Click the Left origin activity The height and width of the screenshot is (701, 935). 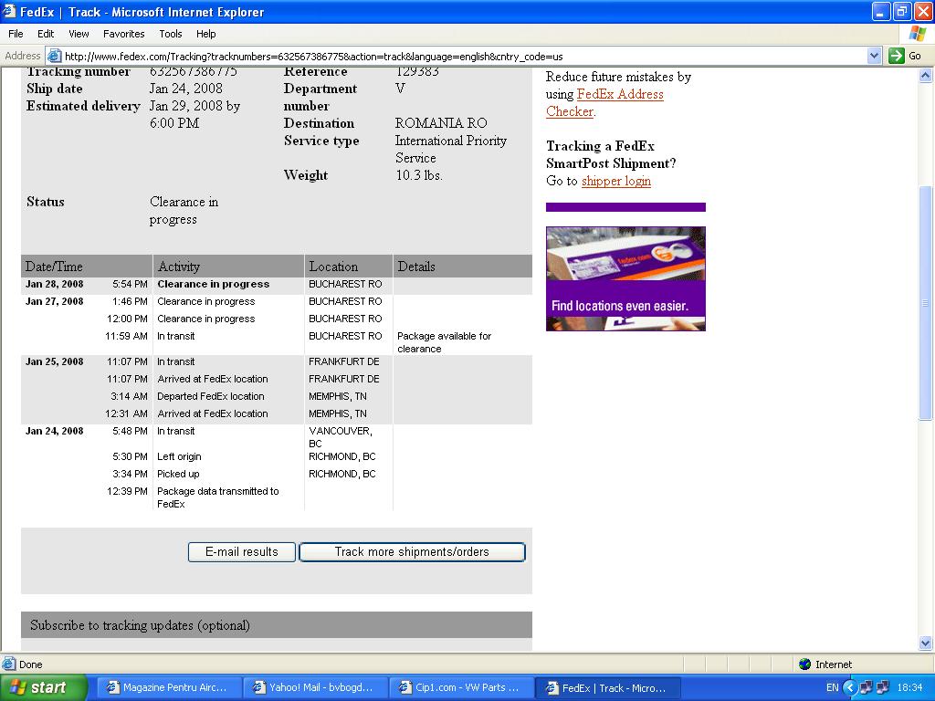(179, 456)
